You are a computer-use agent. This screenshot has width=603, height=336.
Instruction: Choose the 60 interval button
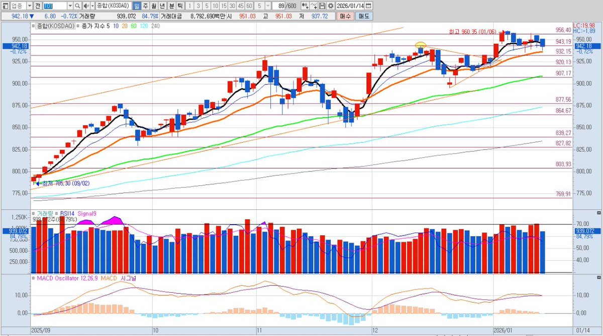click(249, 6)
